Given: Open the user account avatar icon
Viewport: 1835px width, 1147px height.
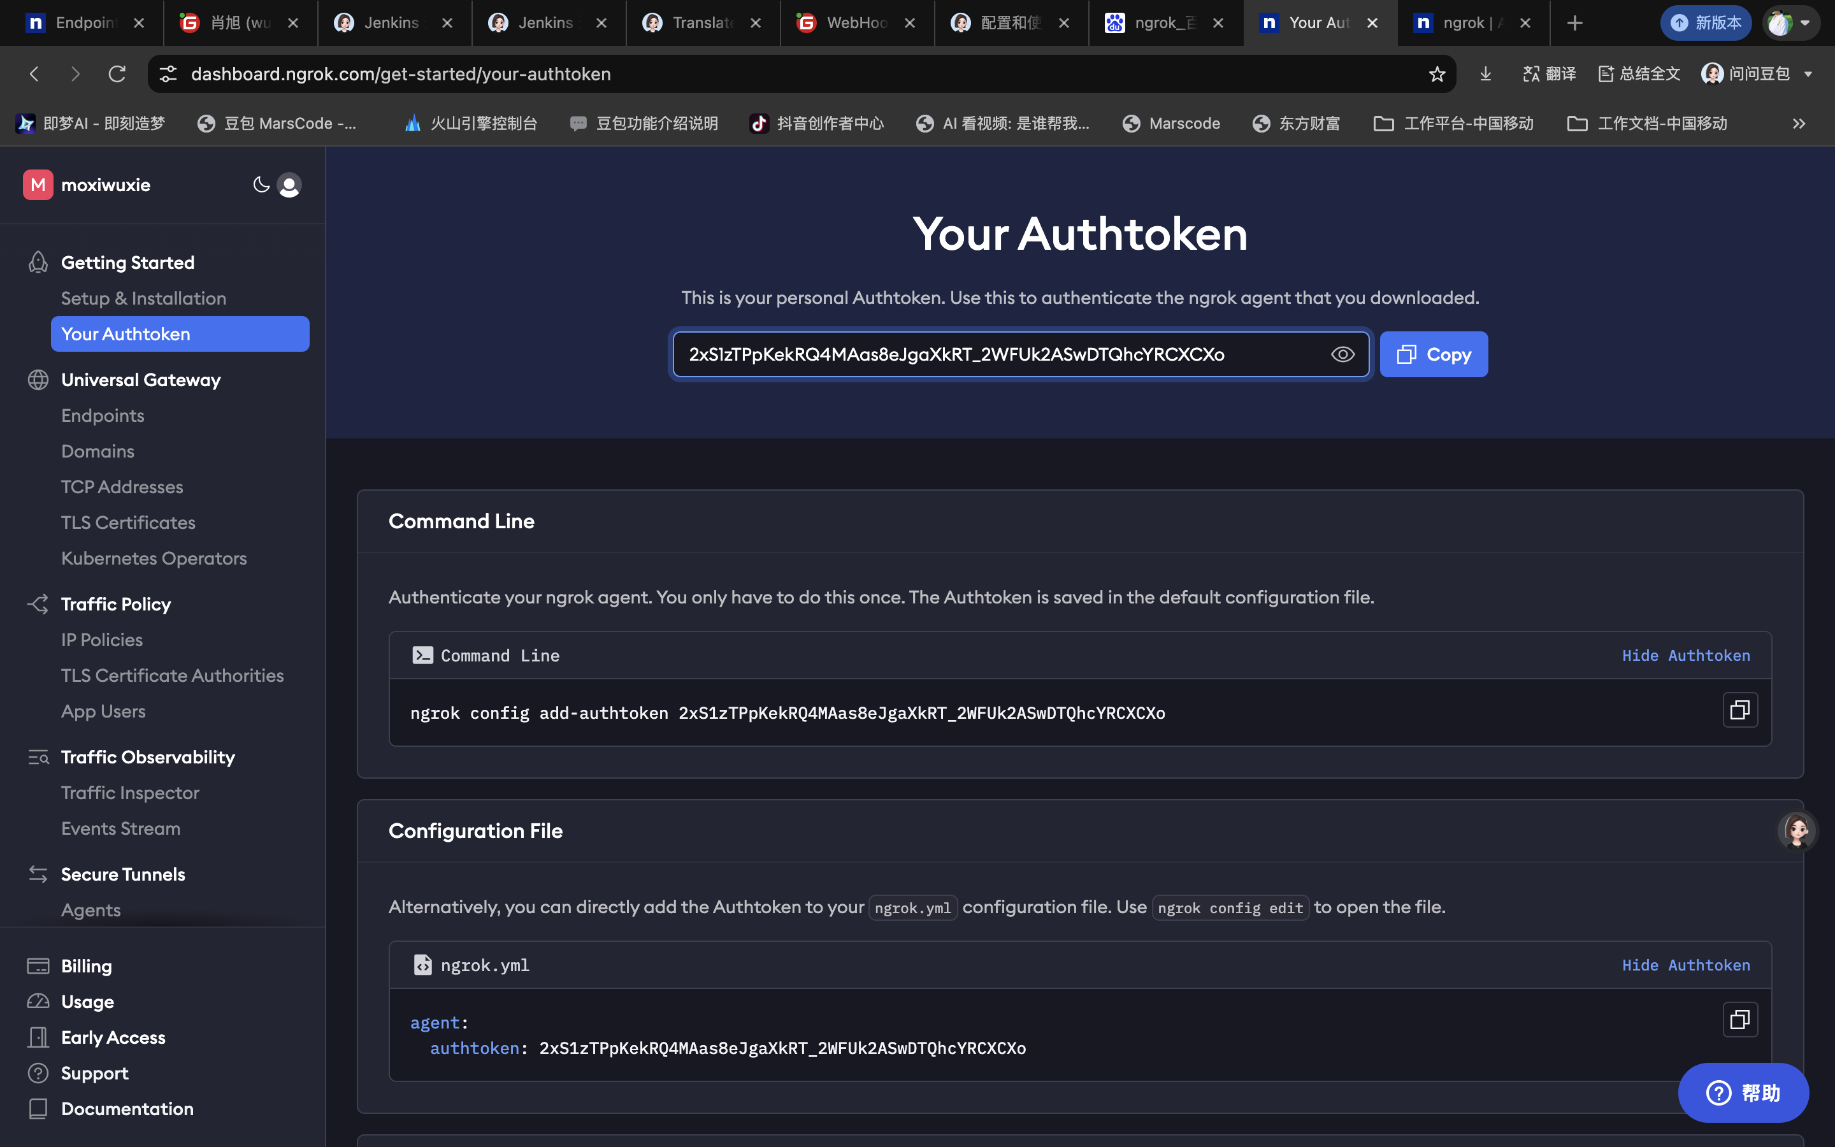Looking at the screenshot, I should coord(289,185).
